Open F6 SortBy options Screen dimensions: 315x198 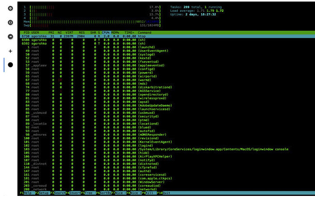click(x=104, y=193)
